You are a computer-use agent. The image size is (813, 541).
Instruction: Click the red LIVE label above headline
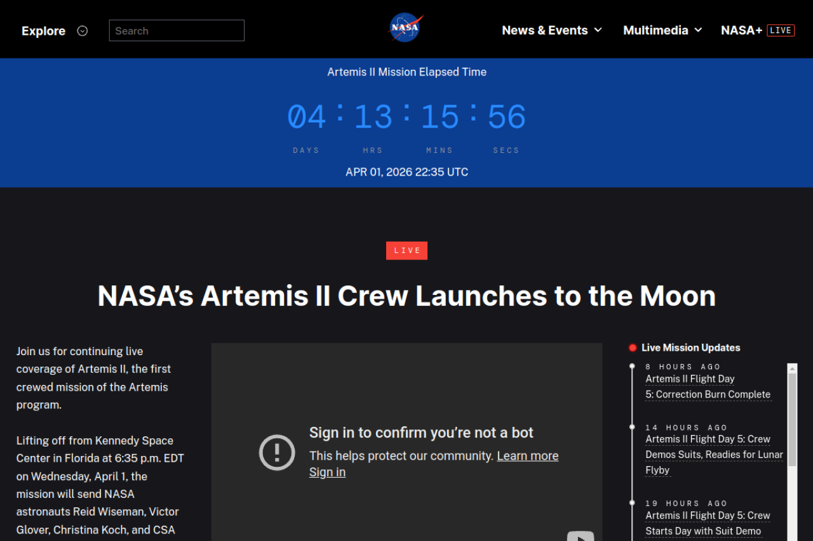pyautogui.click(x=406, y=251)
